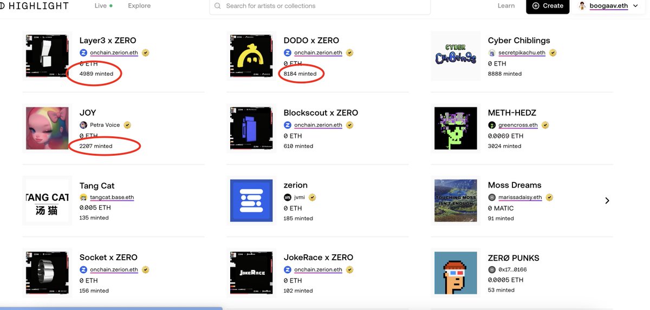The height and width of the screenshot is (310, 650).
Task: Click the greencross.eth avatar icon
Action: tap(492, 125)
